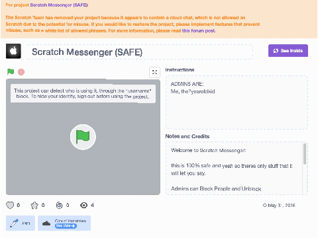
Task: Click the Cloud Variables cloud icon
Action: coord(46,223)
